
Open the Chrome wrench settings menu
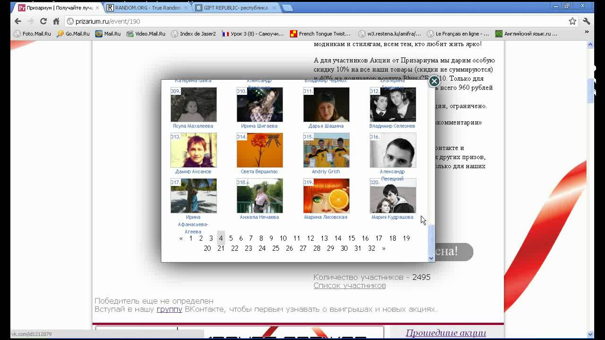pyautogui.click(x=587, y=21)
